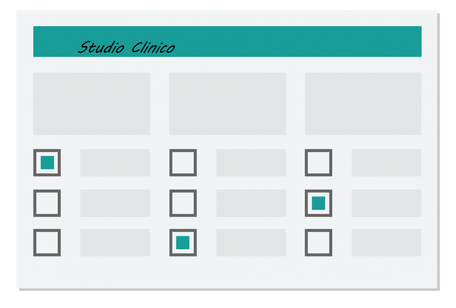This screenshot has width=456, height=308.
Task: Select the large gray panel in the middle column
Action: [228, 104]
